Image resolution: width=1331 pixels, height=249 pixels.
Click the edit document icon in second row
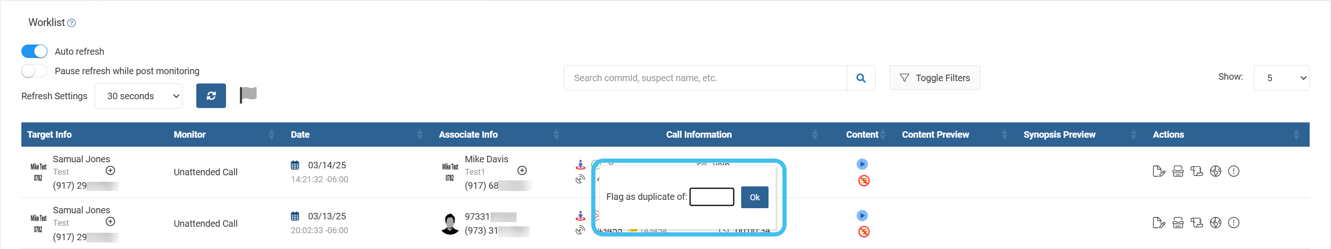click(1158, 223)
